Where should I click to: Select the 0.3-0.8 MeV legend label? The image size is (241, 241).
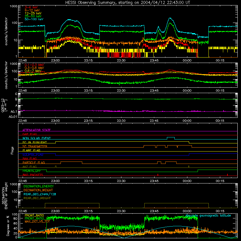click(x=34, y=68)
